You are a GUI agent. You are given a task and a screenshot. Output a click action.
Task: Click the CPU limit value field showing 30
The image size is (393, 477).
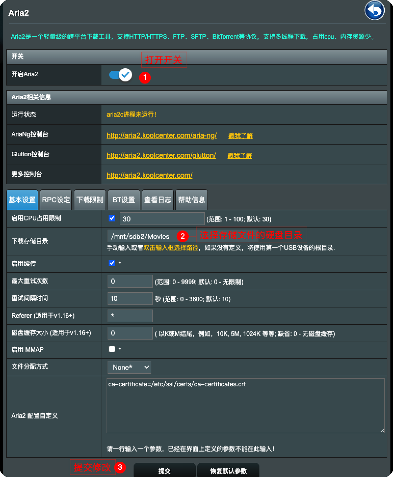click(x=162, y=219)
